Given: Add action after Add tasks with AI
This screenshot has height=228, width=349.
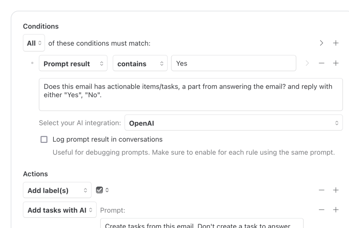Looking at the screenshot, I should click(335, 210).
